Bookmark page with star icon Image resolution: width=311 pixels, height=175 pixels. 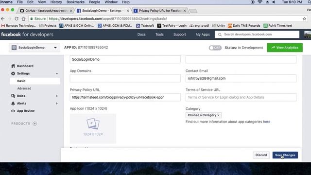(x=304, y=18)
